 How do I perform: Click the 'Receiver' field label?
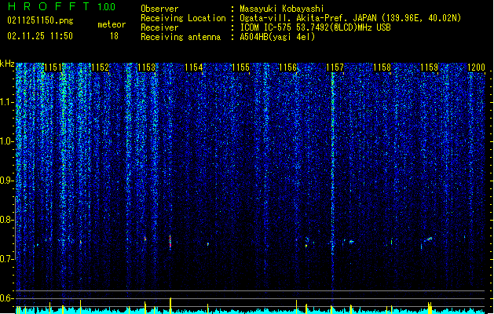[159, 27]
